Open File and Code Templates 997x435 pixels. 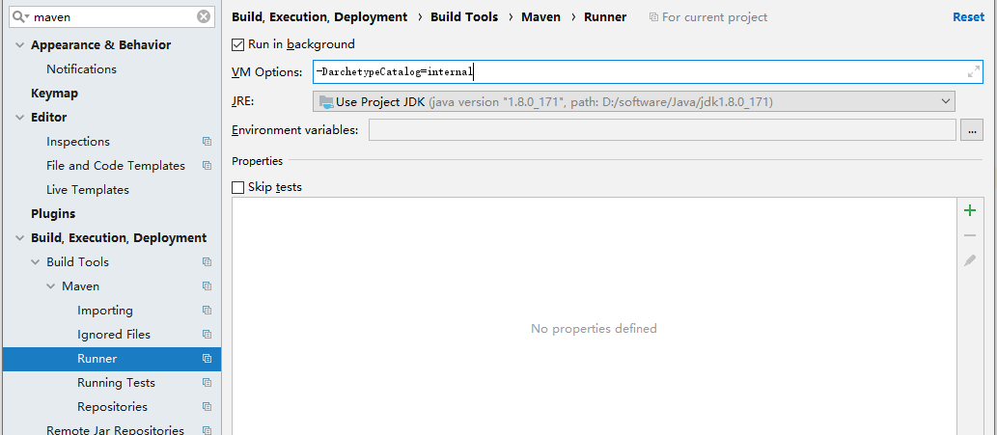tap(116, 166)
